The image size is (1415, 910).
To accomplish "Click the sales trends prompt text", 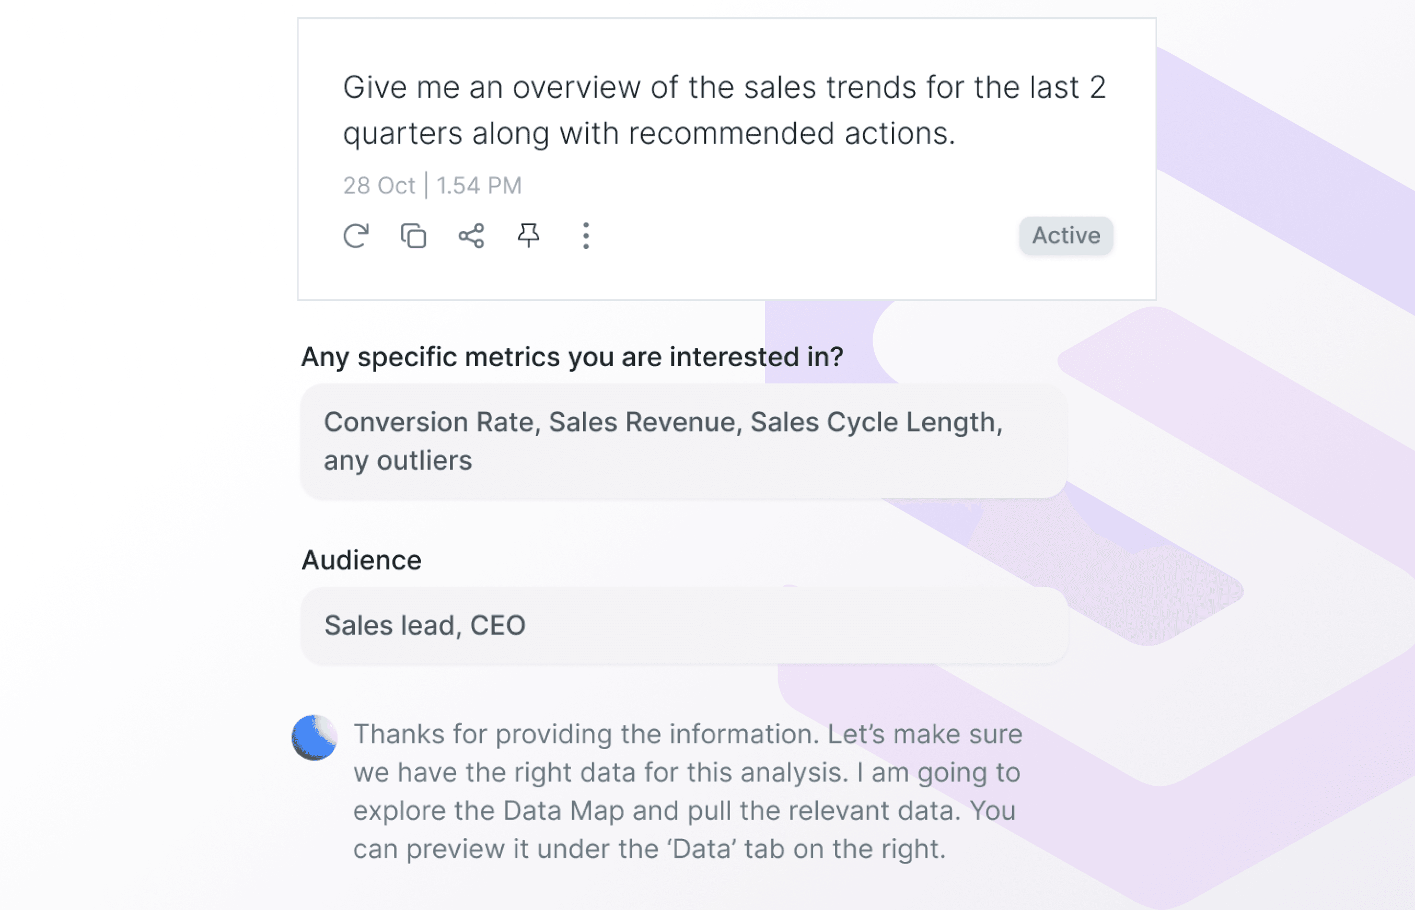I will (x=724, y=110).
